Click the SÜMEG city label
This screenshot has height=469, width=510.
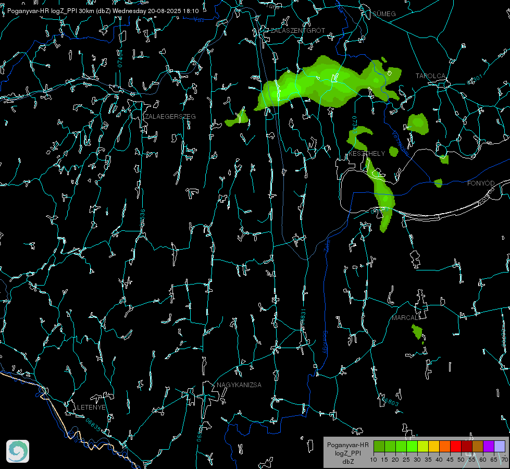[384, 14]
